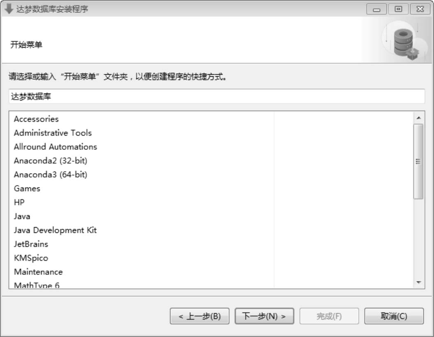
Task: Click the start menu folder name field
Action: tap(217, 96)
